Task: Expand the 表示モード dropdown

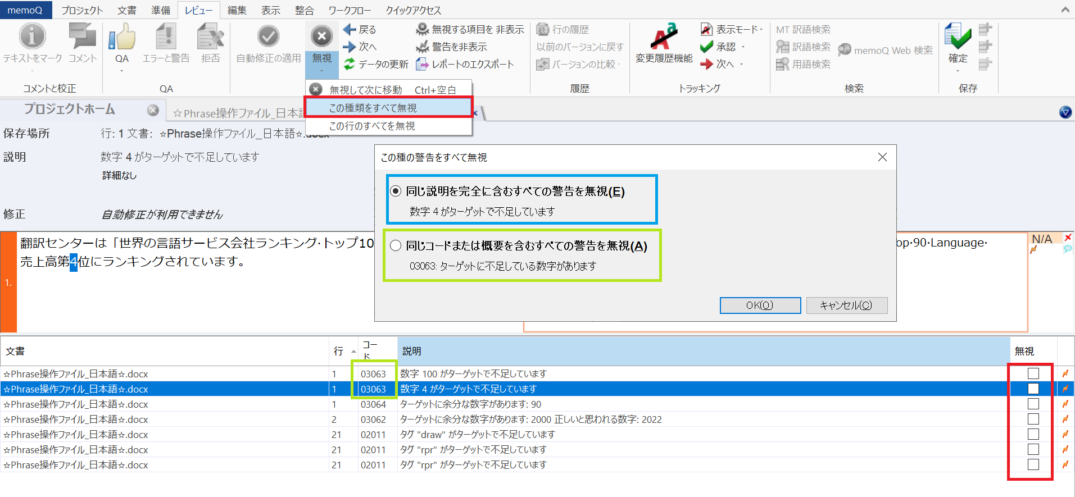Action: tap(761, 29)
